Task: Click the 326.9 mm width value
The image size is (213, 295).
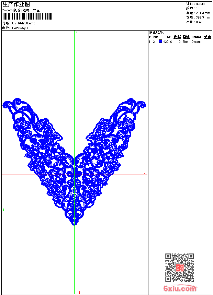Action: [203, 17]
